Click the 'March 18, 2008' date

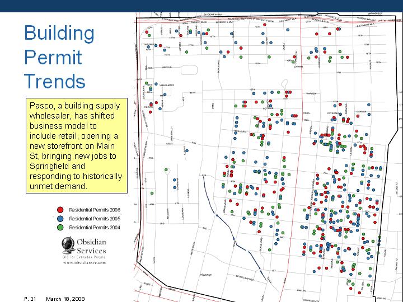(65, 299)
